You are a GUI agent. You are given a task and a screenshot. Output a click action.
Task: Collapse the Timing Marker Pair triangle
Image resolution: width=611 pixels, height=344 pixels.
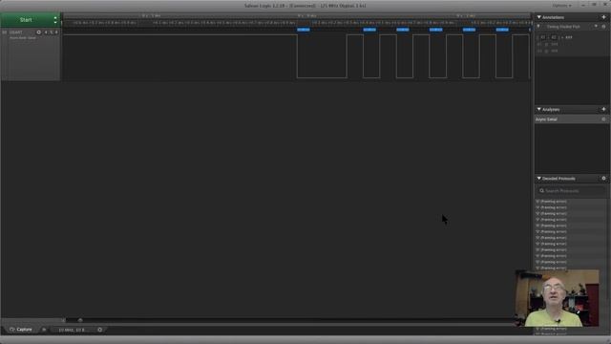[538, 27]
